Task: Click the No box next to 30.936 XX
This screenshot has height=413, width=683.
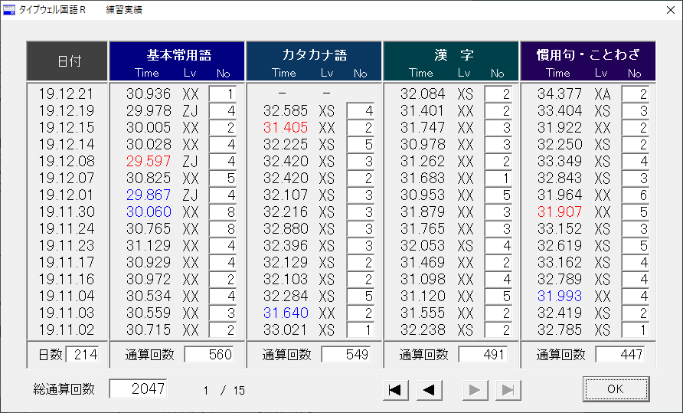Action: (x=223, y=93)
